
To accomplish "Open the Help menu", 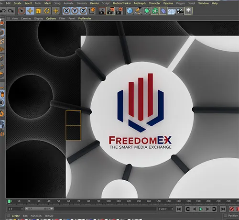I will [x=215, y=3].
